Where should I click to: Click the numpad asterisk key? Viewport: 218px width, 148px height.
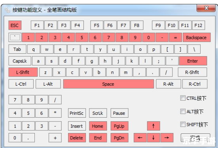55,113
